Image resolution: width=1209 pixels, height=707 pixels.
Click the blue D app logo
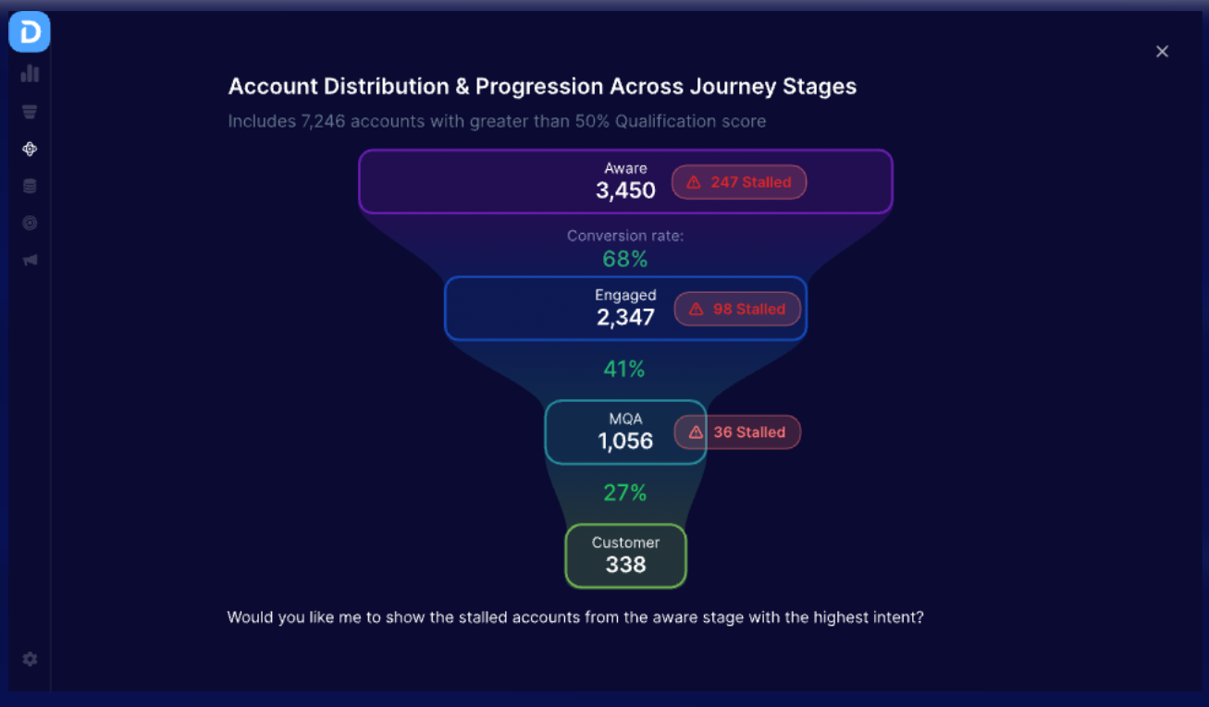29,32
